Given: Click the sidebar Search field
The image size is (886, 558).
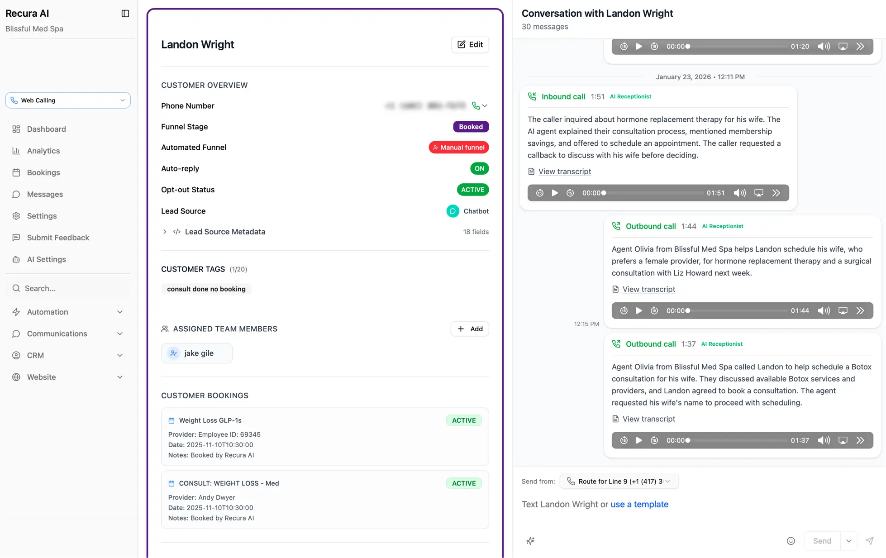Looking at the screenshot, I should (68, 288).
